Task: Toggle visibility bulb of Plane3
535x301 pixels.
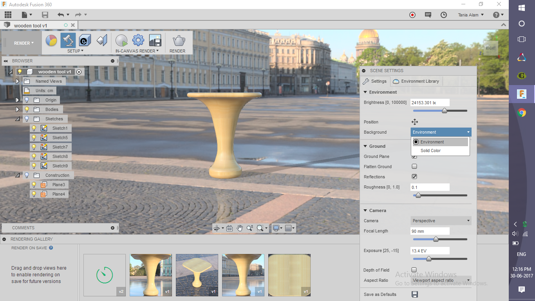Action: coord(34,185)
